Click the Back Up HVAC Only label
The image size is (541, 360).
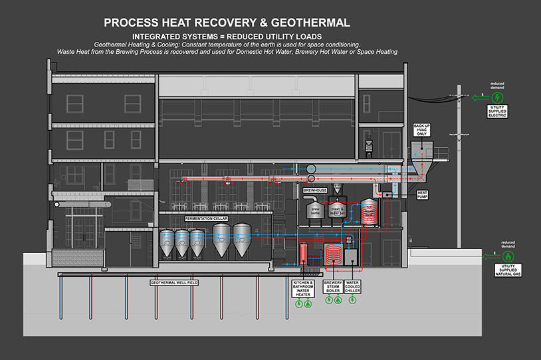coord(421,129)
